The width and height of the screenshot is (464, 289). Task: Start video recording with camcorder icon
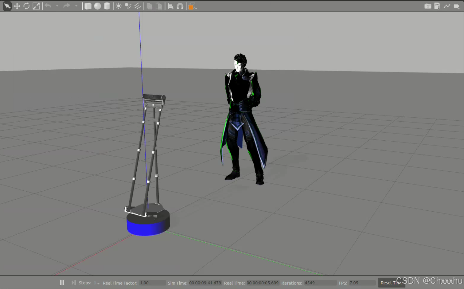[x=457, y=6]
